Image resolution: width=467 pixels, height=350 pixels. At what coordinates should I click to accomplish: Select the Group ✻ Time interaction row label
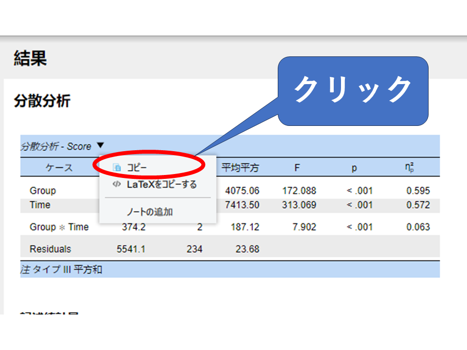[59, 227]
